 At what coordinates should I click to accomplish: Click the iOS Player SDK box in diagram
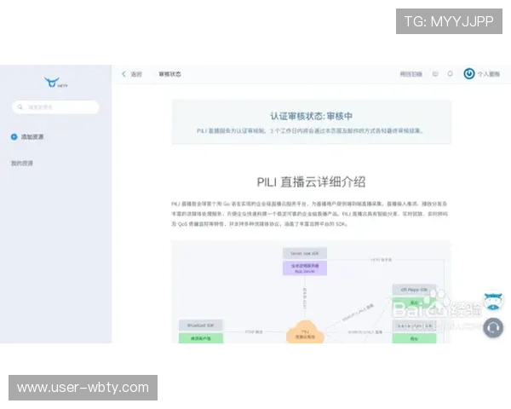click(x=414, y=290)
